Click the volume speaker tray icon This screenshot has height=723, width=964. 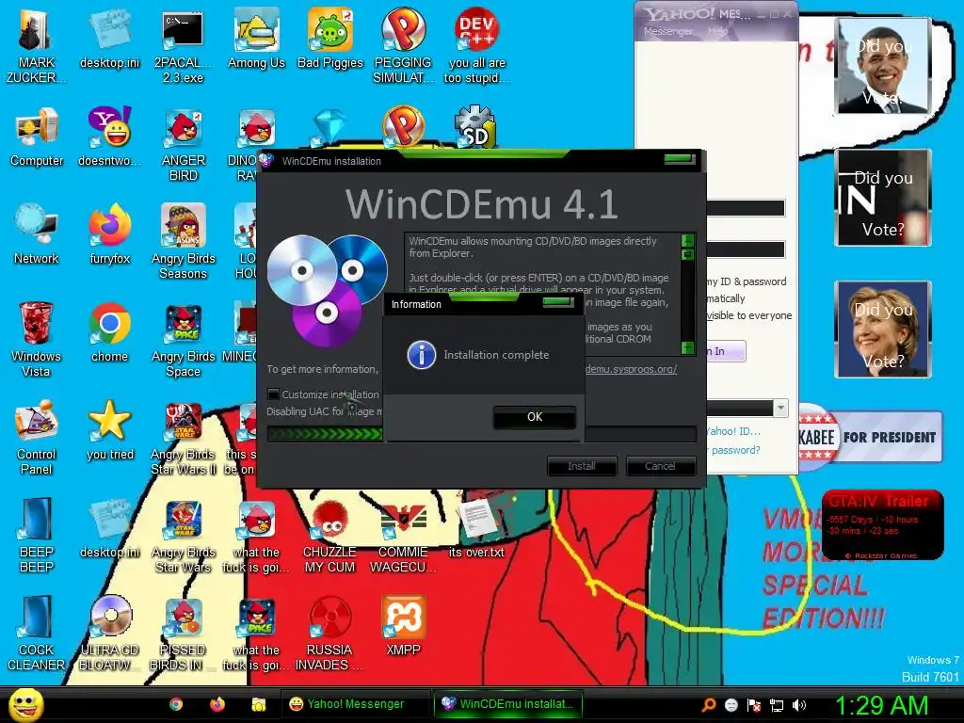(x=799, y=705)
